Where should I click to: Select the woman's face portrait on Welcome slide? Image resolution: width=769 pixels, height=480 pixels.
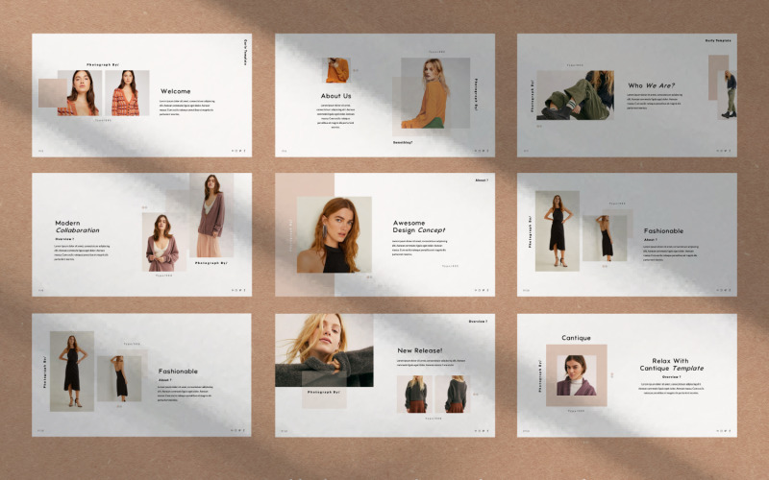[81, 93]
